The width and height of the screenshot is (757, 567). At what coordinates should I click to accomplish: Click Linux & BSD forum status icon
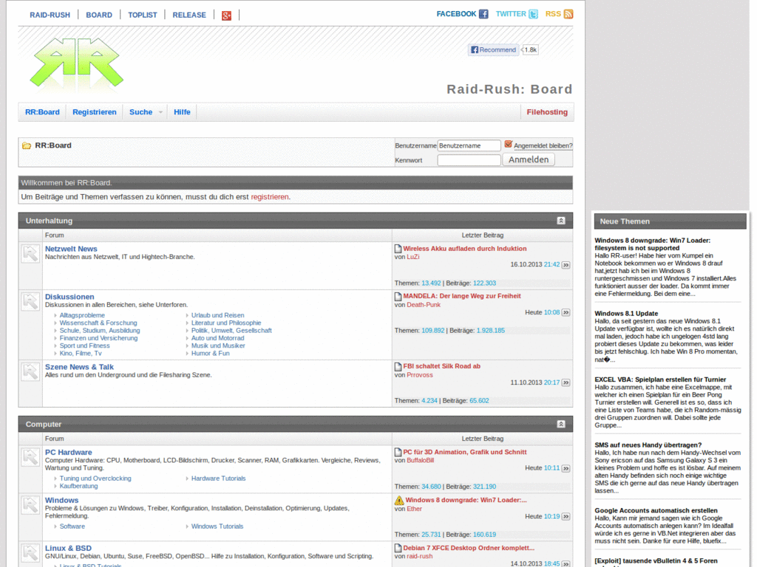click(30, 553)
